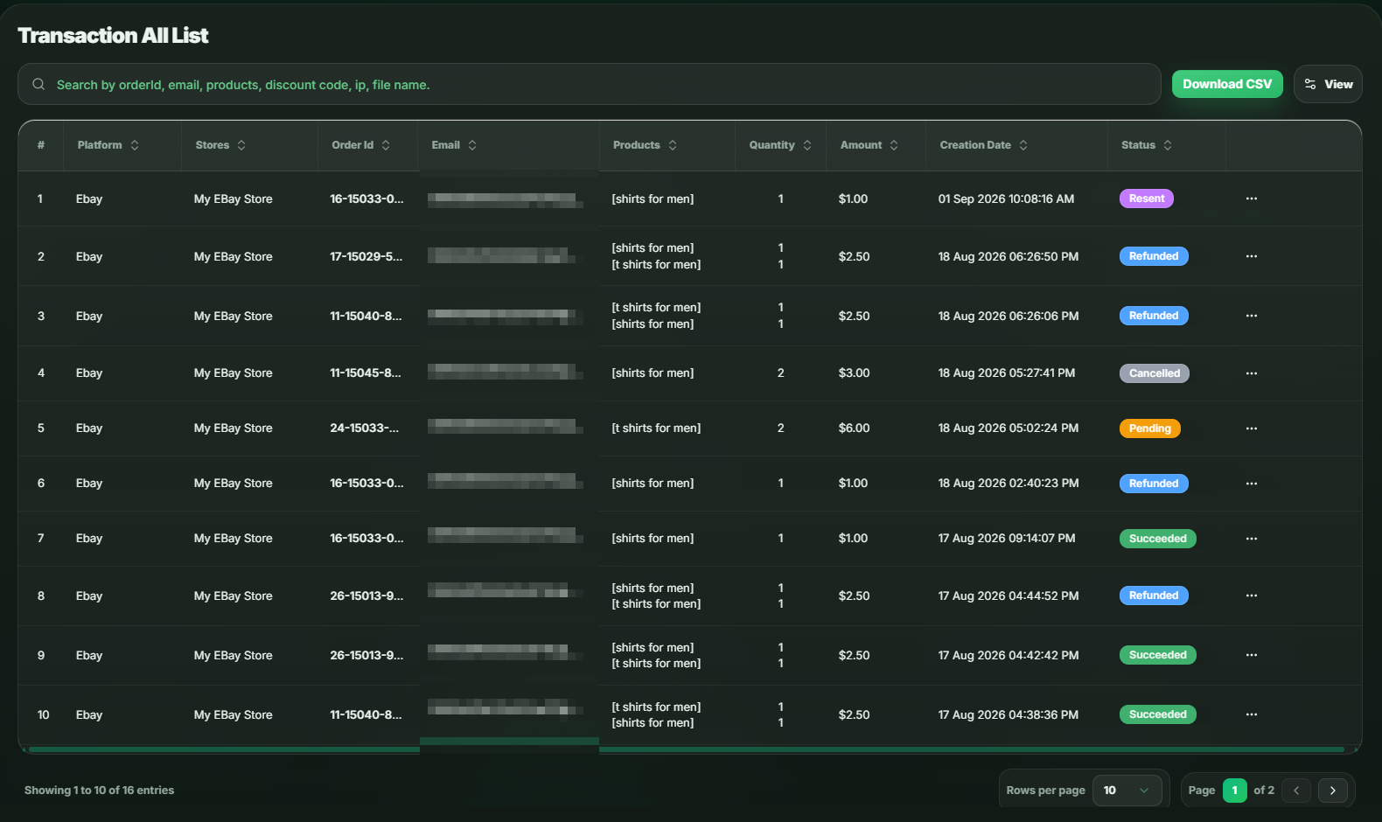Open the Rows per page dropdown

click(1127, 791)
